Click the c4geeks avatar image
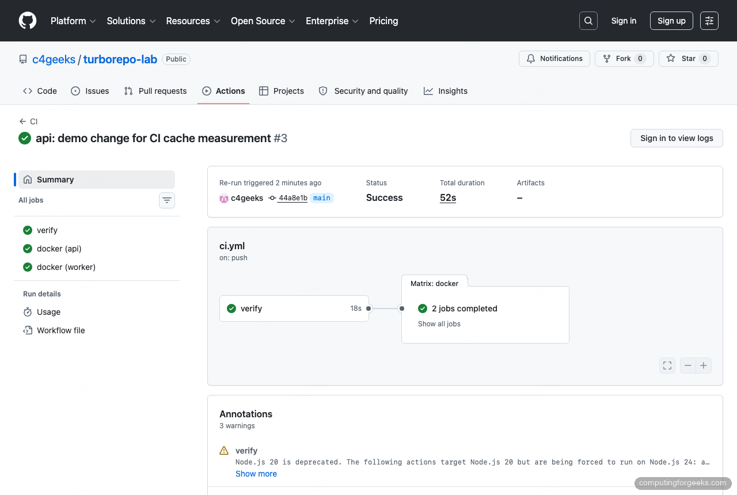Viewport: 737px width, 495px height. point(224,198)
